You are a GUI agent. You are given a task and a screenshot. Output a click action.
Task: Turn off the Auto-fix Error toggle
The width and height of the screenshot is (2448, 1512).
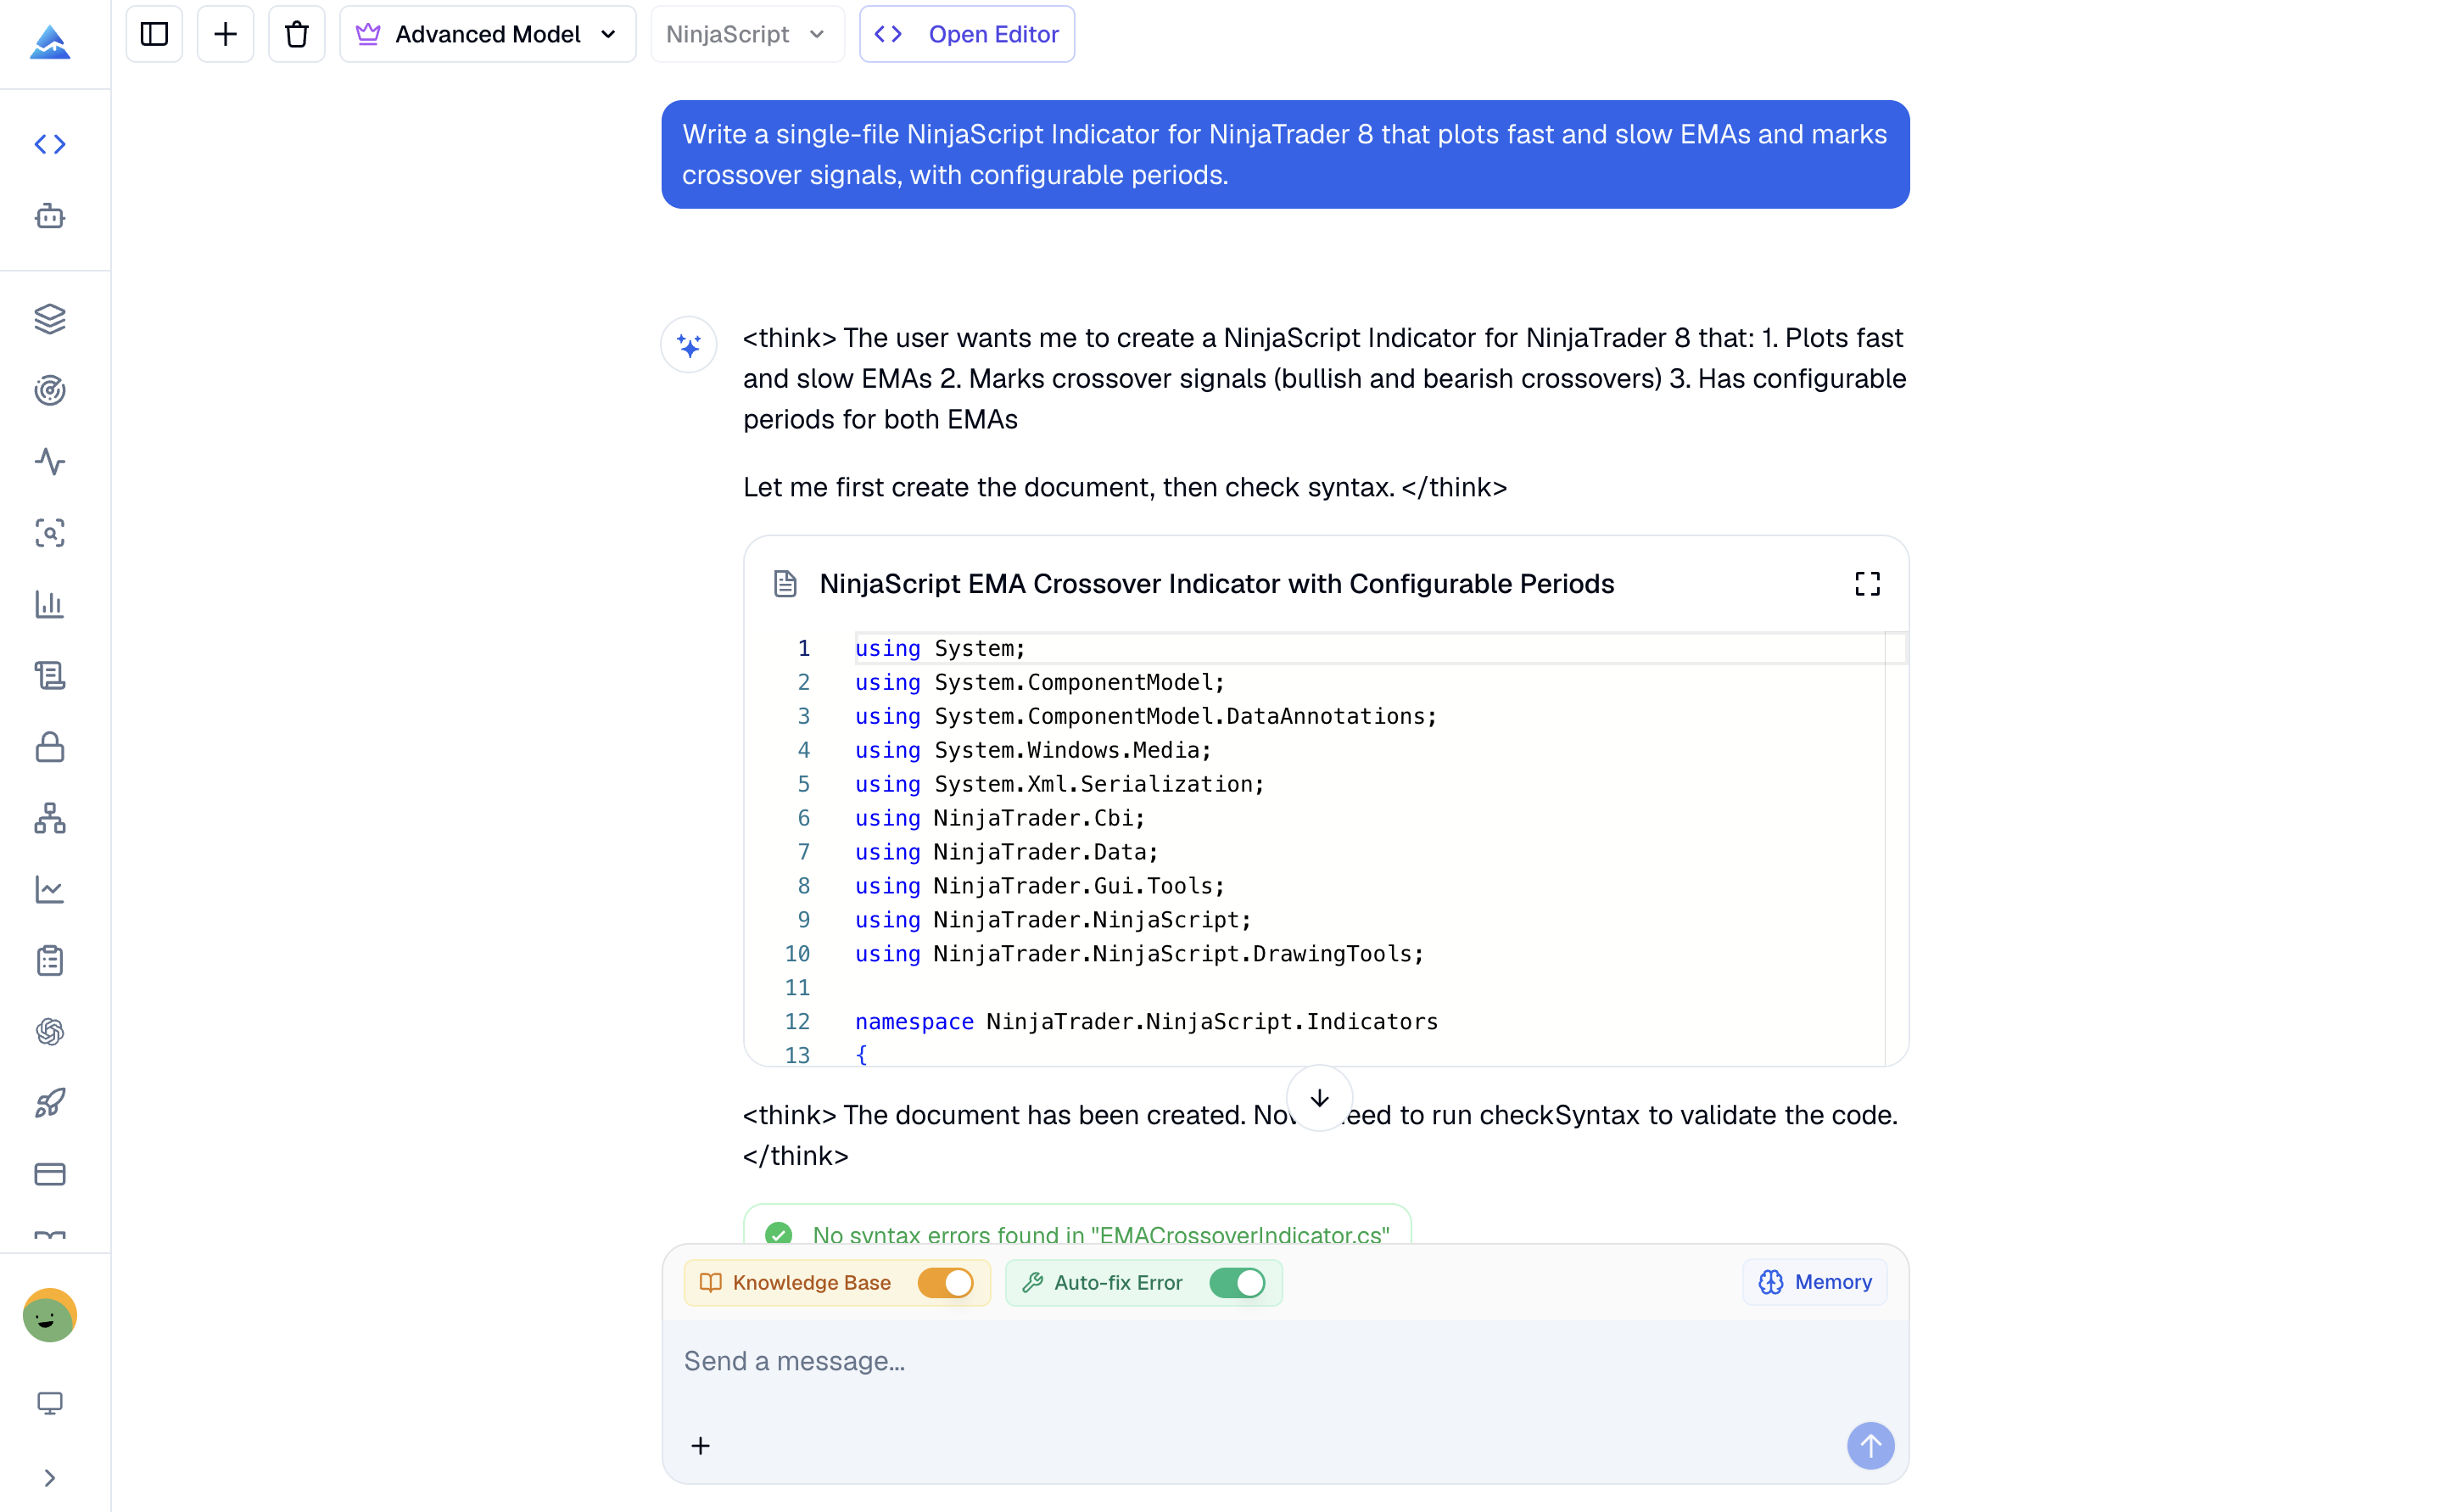pos(1238,1283)
